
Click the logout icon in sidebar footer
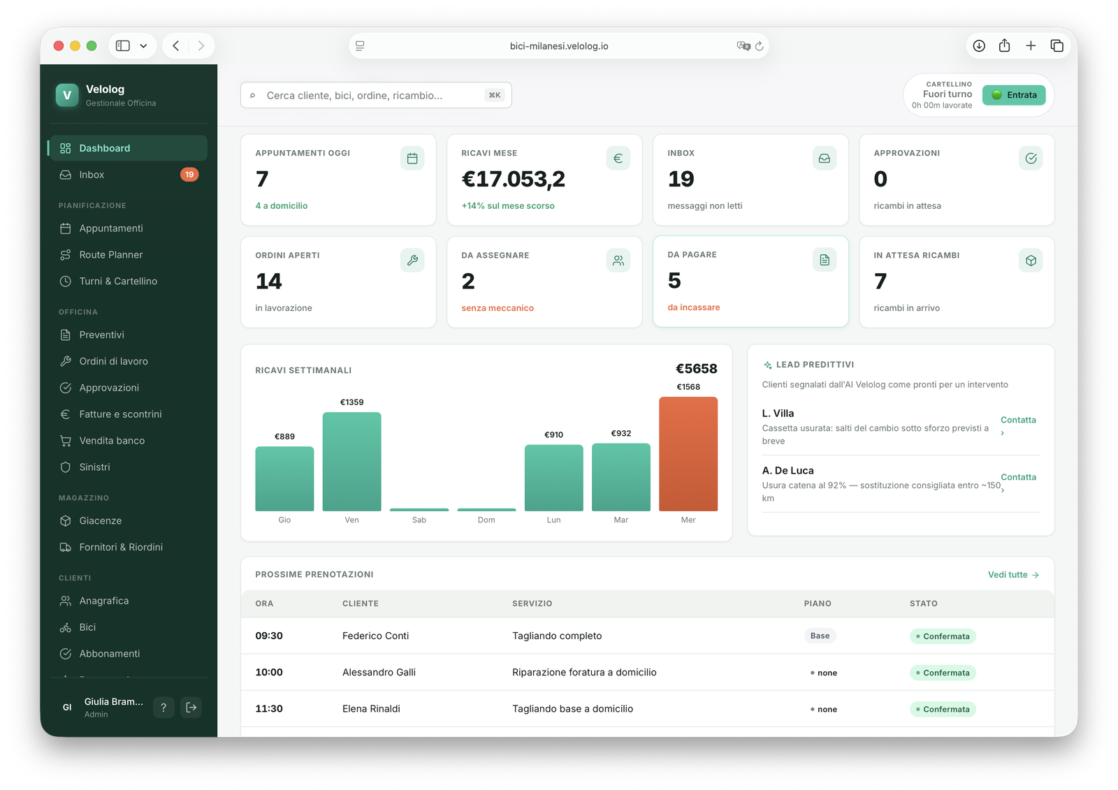coord(191,708)
